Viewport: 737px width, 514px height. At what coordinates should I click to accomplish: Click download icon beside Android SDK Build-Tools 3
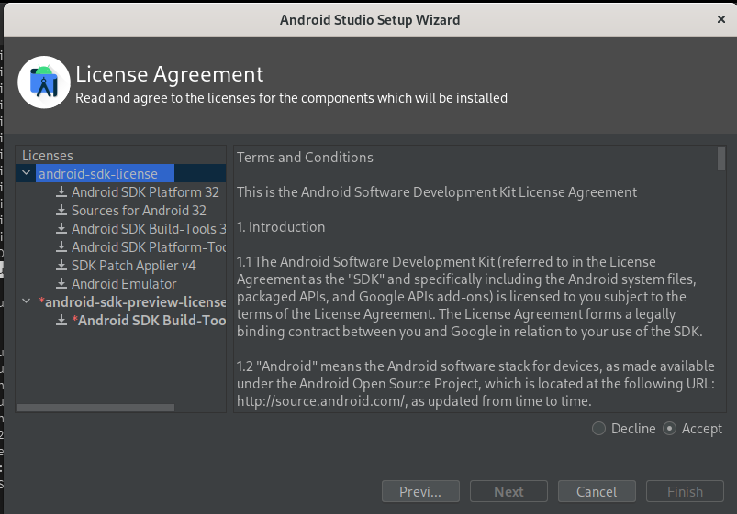61,229
